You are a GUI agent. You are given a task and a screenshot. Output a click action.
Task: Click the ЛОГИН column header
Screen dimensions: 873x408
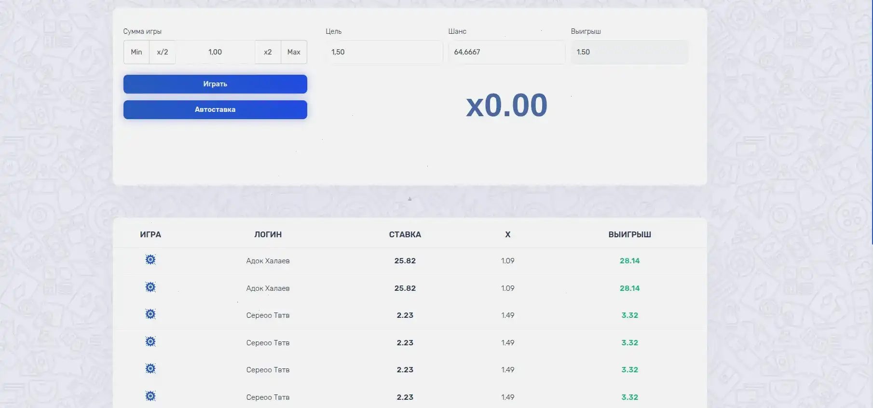(268, 234)
